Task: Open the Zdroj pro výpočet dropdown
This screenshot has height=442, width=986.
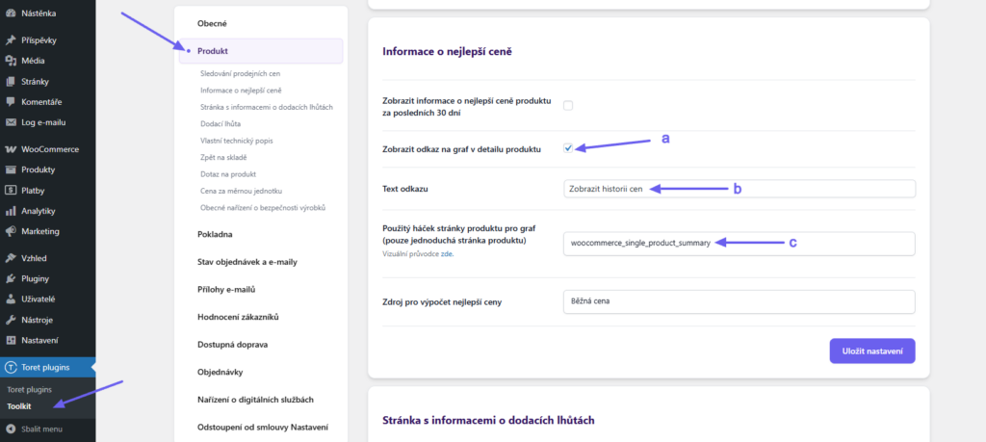Action: pos(739,301)
